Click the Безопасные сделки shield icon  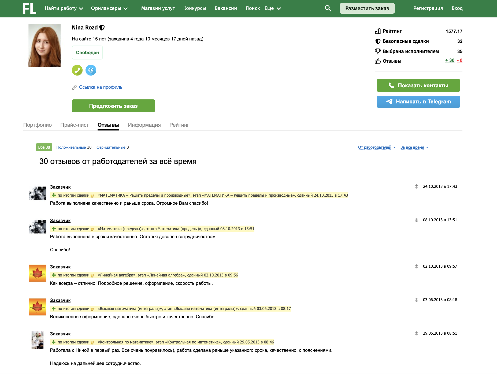pyautogui.click(x=378, y=41)
